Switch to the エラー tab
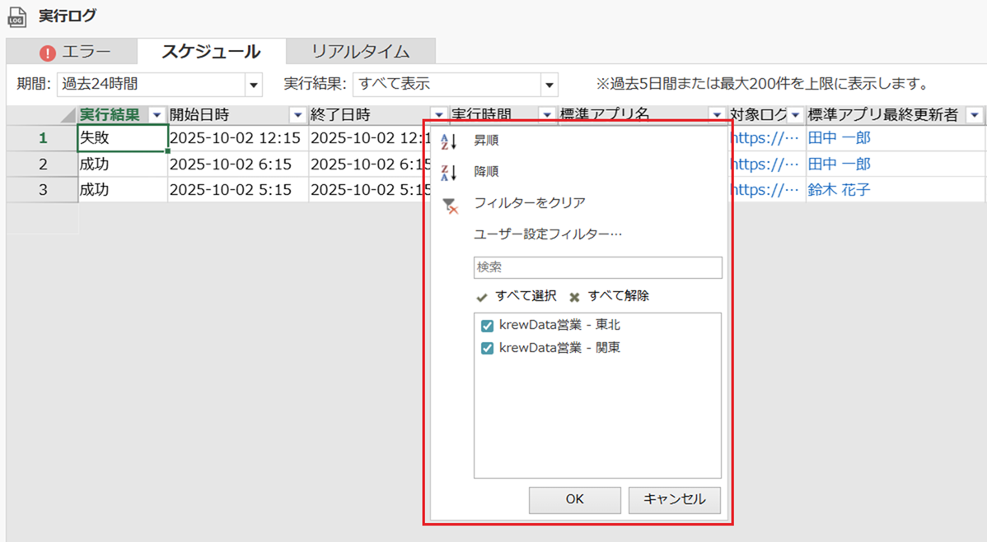The height and width of the screenshot is (542, 987). [73, 53]
